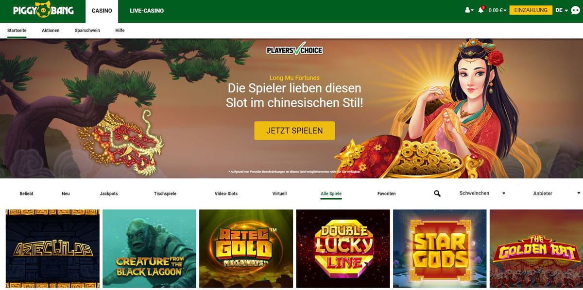Image resolution: width=583 pixels, height=290 pixels.
Task: Go to the Piggy Bang logo home
Action: pyautogui.click(x=43, y=10)
